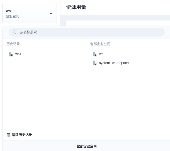The image size is (170, 151).
Task: Focus the 按名称搜索 search field
Action: pos(84,32)
